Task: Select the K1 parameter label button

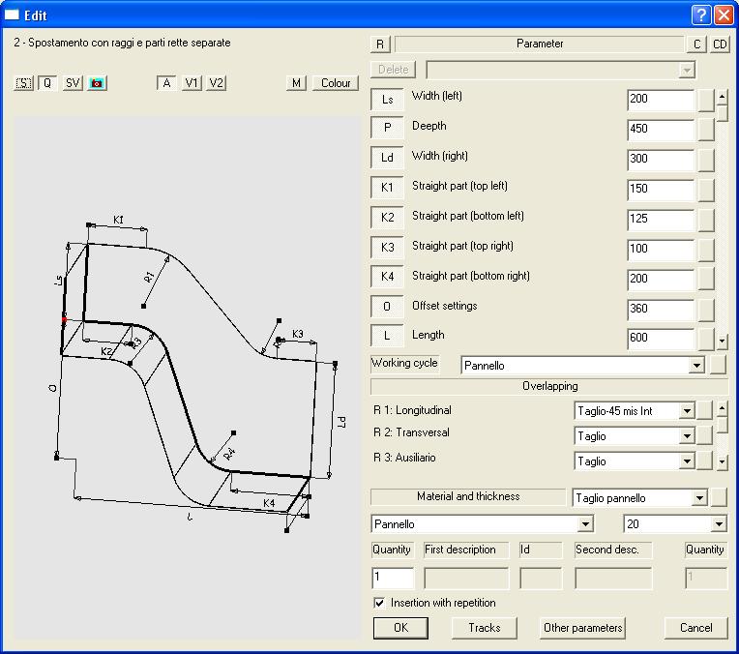Action: [x=387, y=187]
